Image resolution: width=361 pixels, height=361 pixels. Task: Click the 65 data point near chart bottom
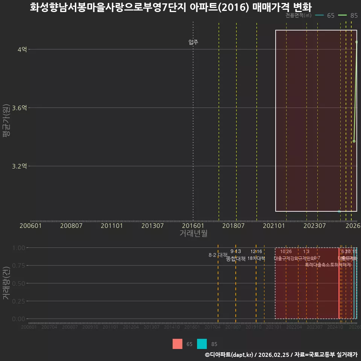339,211
